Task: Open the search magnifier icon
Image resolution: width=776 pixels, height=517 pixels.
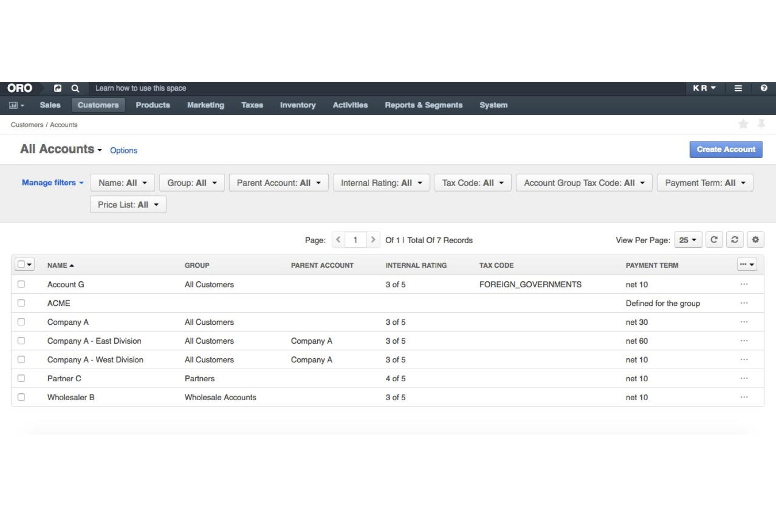Action: [x=75, y=88]
